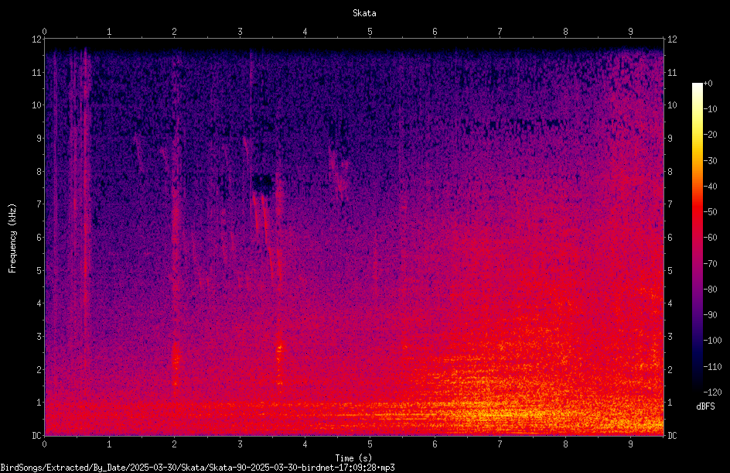
Task: Click the dBFS color scale gradient bar
Action: click(697, 237)
